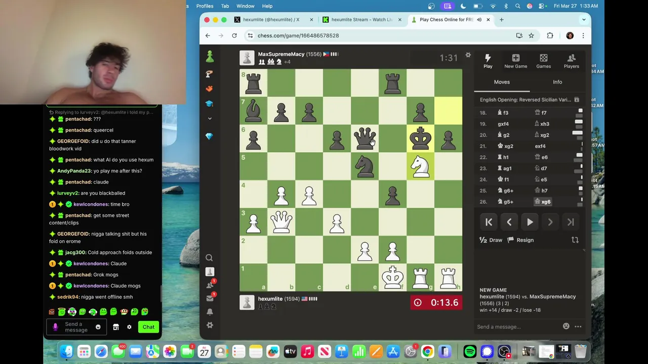Open the emoji picker in the game chat
The image size is (648, 364).
point(566,327)
